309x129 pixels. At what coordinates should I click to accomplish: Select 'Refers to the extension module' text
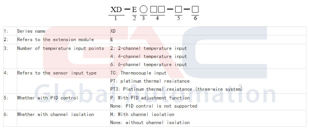pos(56,40)
